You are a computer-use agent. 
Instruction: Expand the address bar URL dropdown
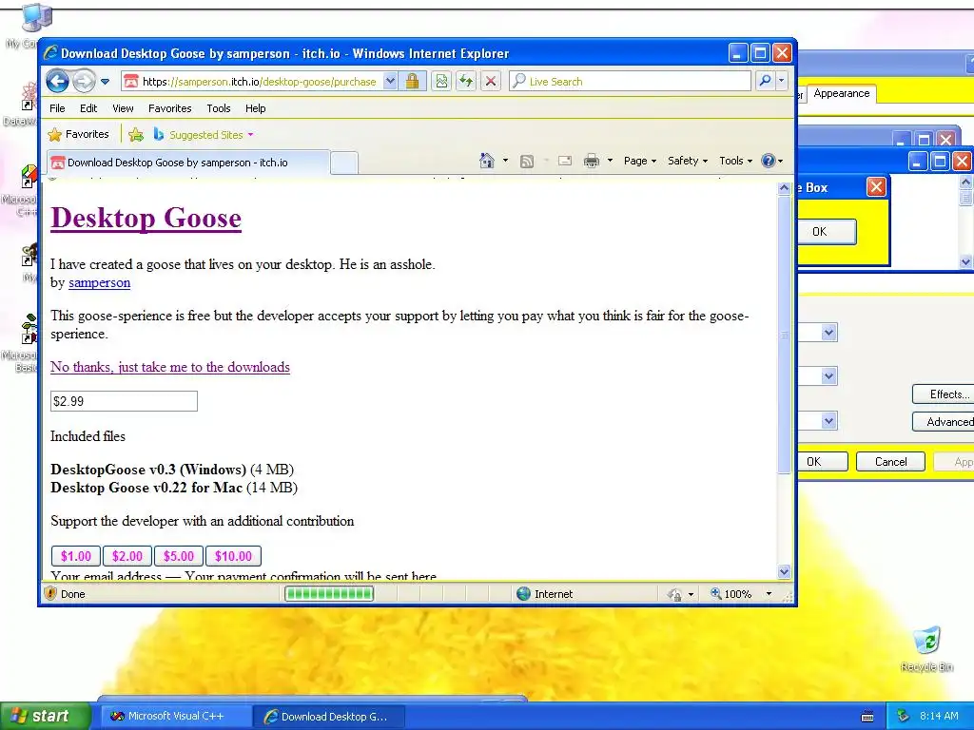(389, 82)
